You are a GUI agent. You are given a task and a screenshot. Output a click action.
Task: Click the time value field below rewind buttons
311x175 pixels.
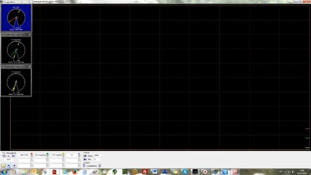(9, 159)
